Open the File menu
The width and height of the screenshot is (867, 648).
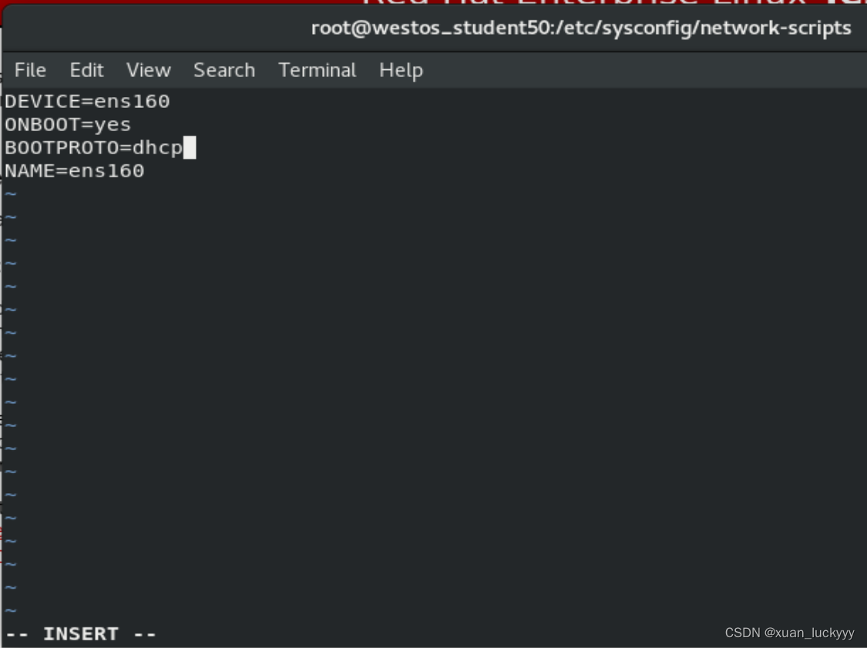pos(30,70)
